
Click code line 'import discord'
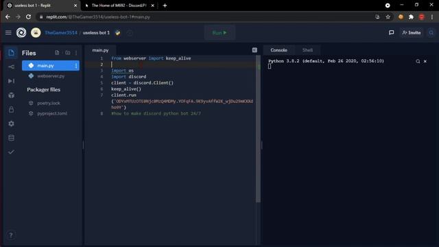coord(128,77)
